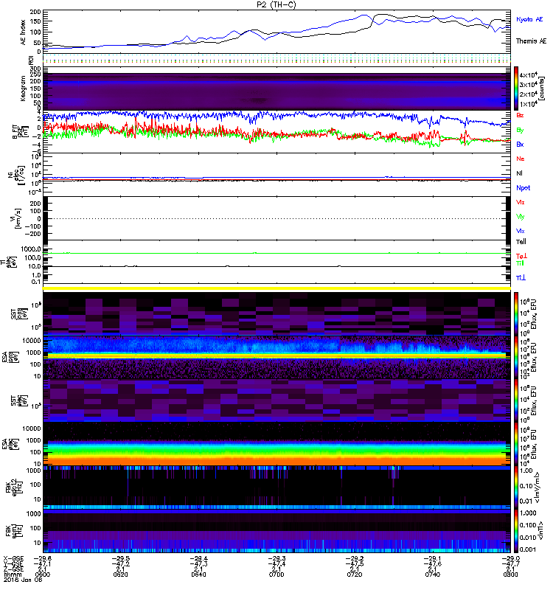Click the -29.6 X-GSE position value
This screenshot has height=590, width=553.
[43, 559]
